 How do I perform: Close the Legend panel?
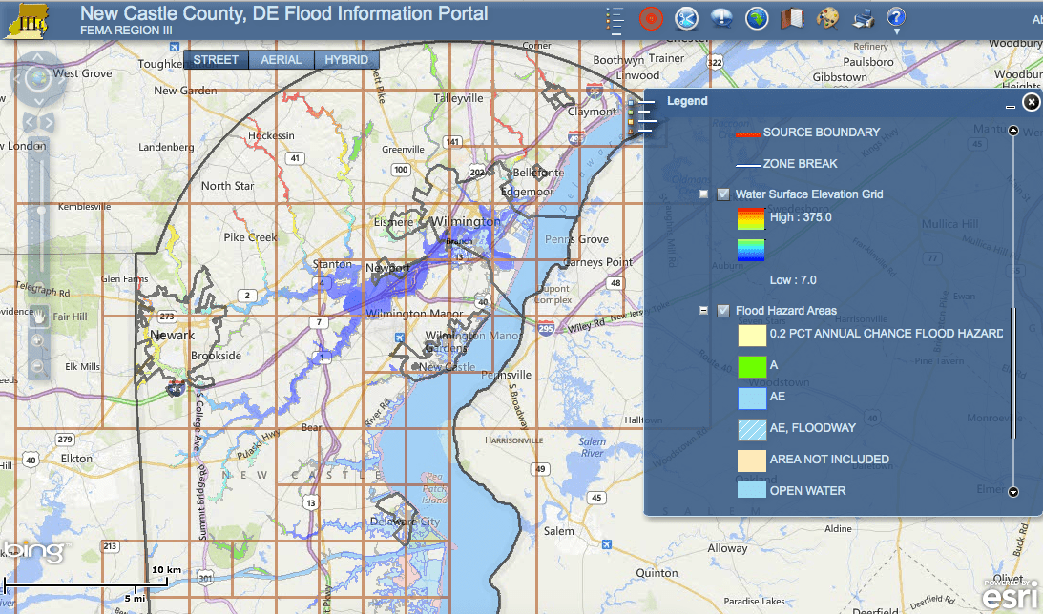(1031, 102)
